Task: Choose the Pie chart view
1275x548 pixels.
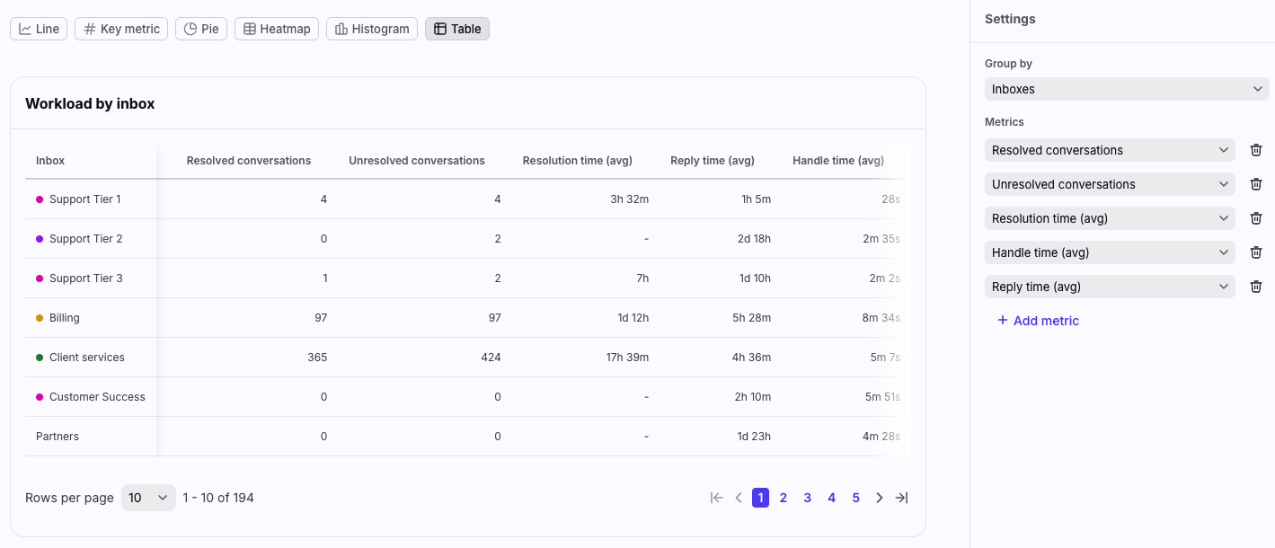Action: [x=201, y=29]
